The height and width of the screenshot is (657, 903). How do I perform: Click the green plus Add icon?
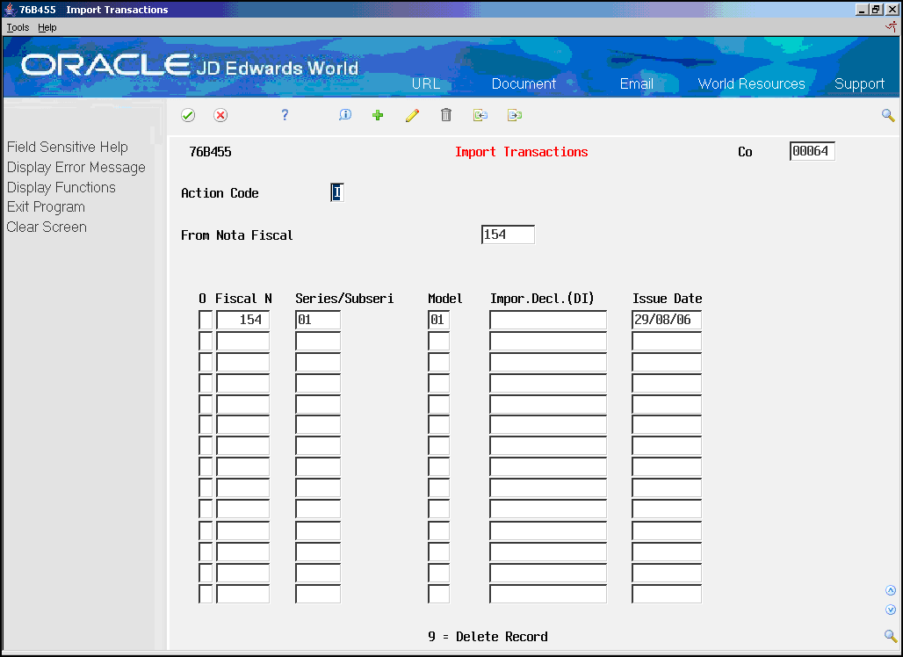[x=378, y=115]
